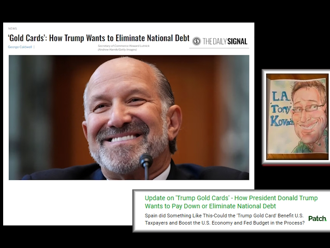Click the Secretary of Commerce Howard Lutnick caption
The width and height of the screenshot is (330, 248).
point(123,46)
